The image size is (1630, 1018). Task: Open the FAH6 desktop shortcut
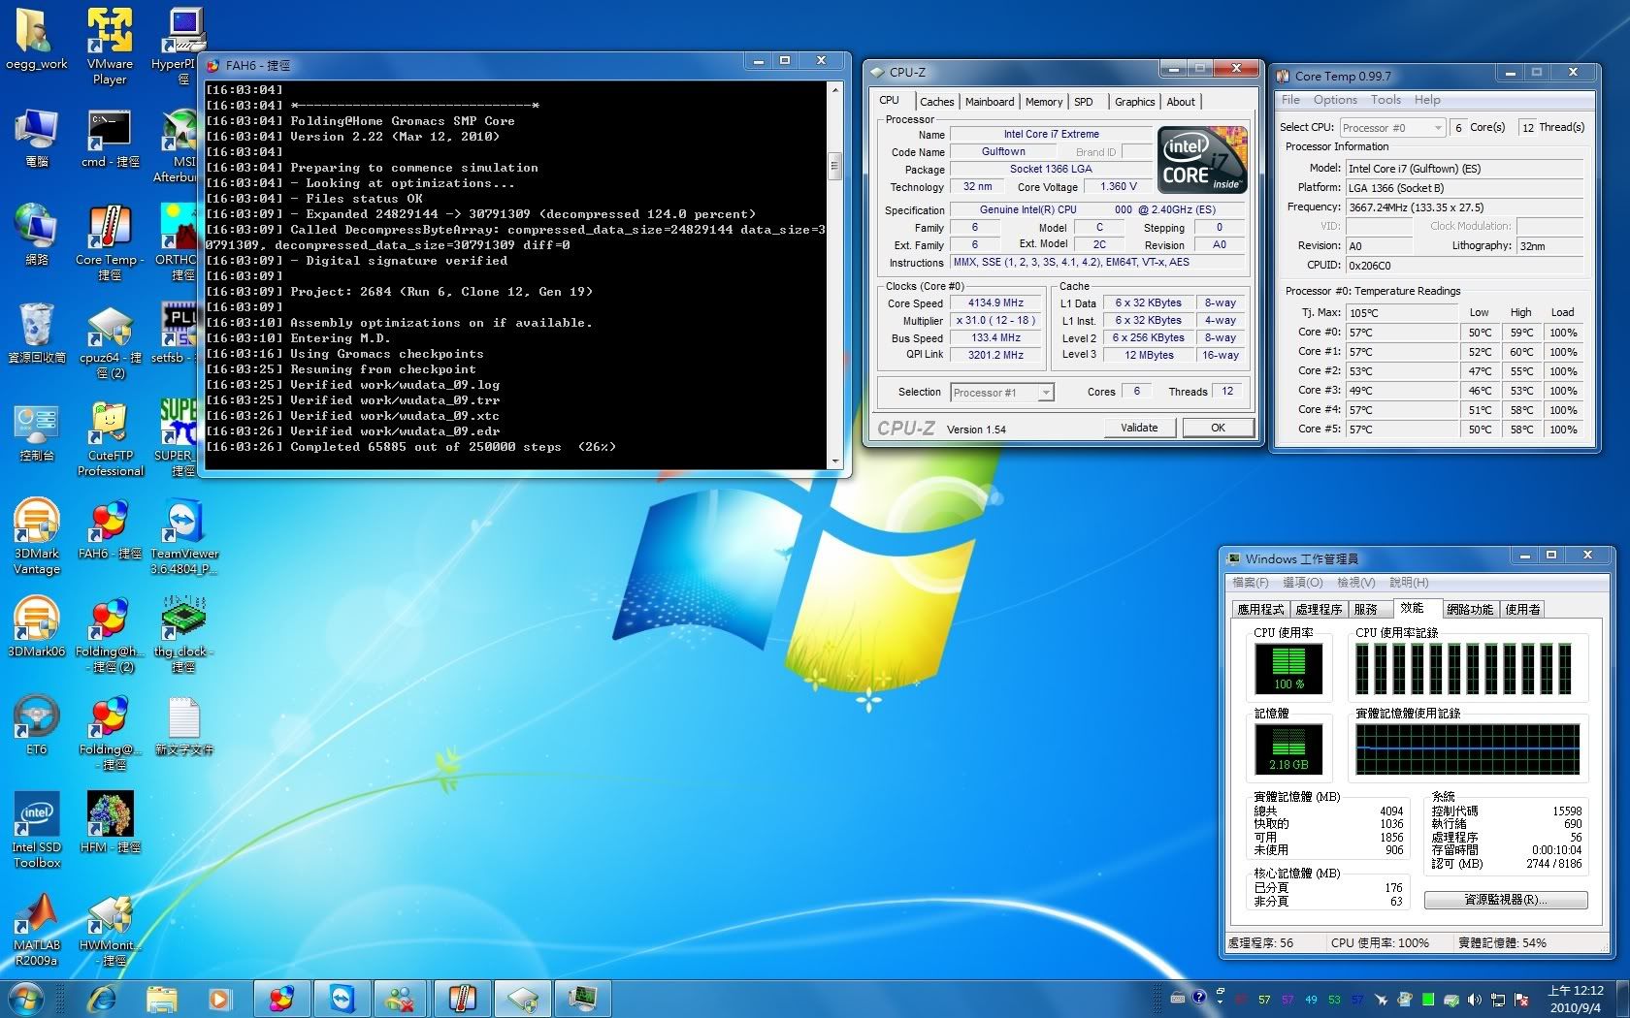(x=110, y=529)
